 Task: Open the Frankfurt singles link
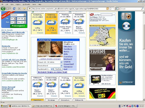(68, 57)
